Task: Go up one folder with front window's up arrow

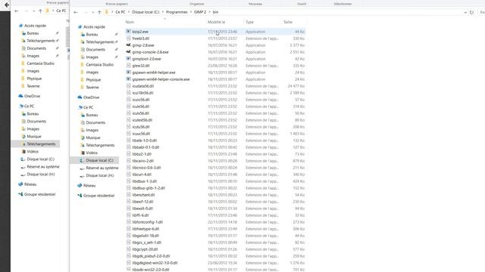Action: pos(99,12)
